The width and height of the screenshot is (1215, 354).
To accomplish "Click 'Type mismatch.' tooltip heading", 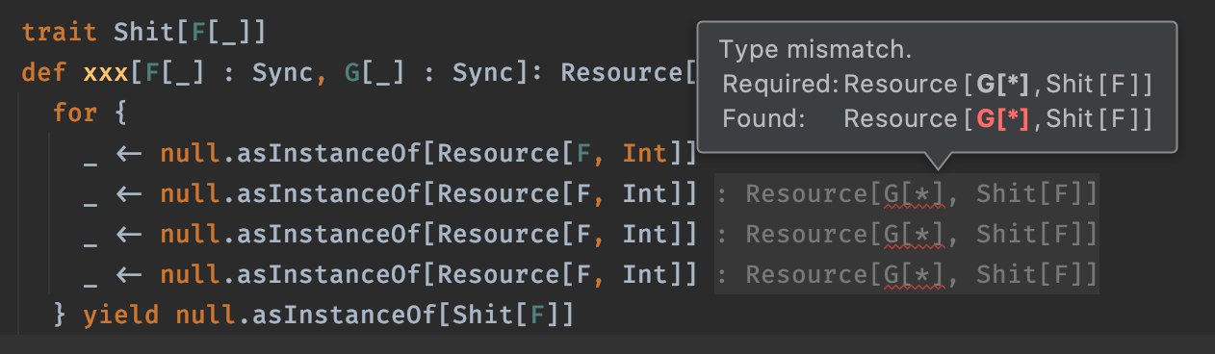I will click(815, 50).
